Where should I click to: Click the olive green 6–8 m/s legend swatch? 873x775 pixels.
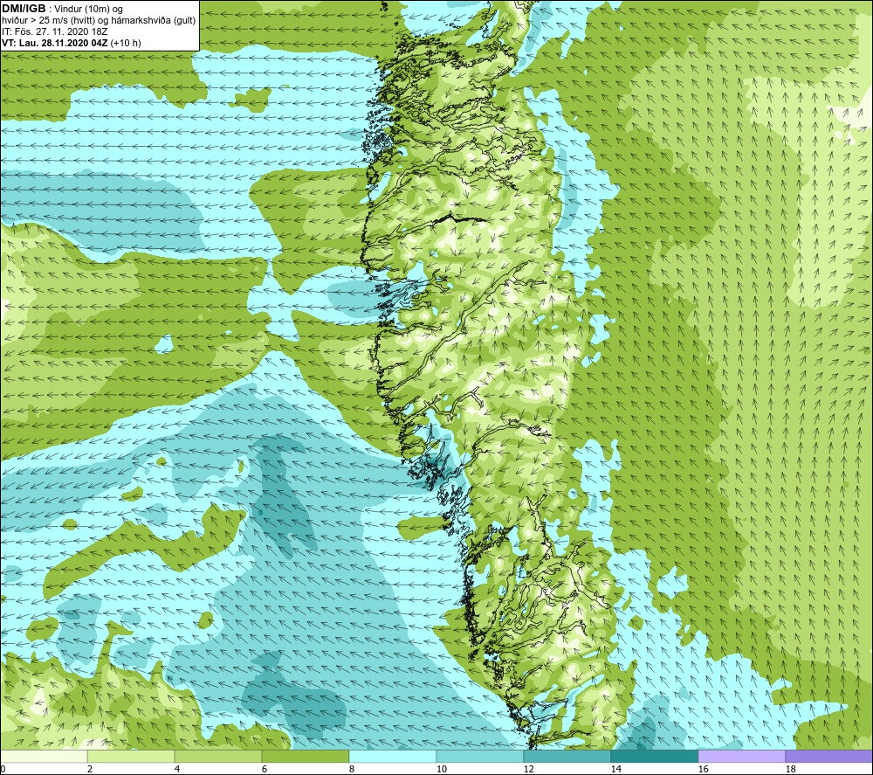tap(305, 756)
